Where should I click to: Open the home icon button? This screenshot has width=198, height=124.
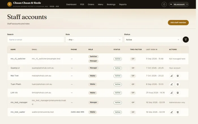[164, 5]
